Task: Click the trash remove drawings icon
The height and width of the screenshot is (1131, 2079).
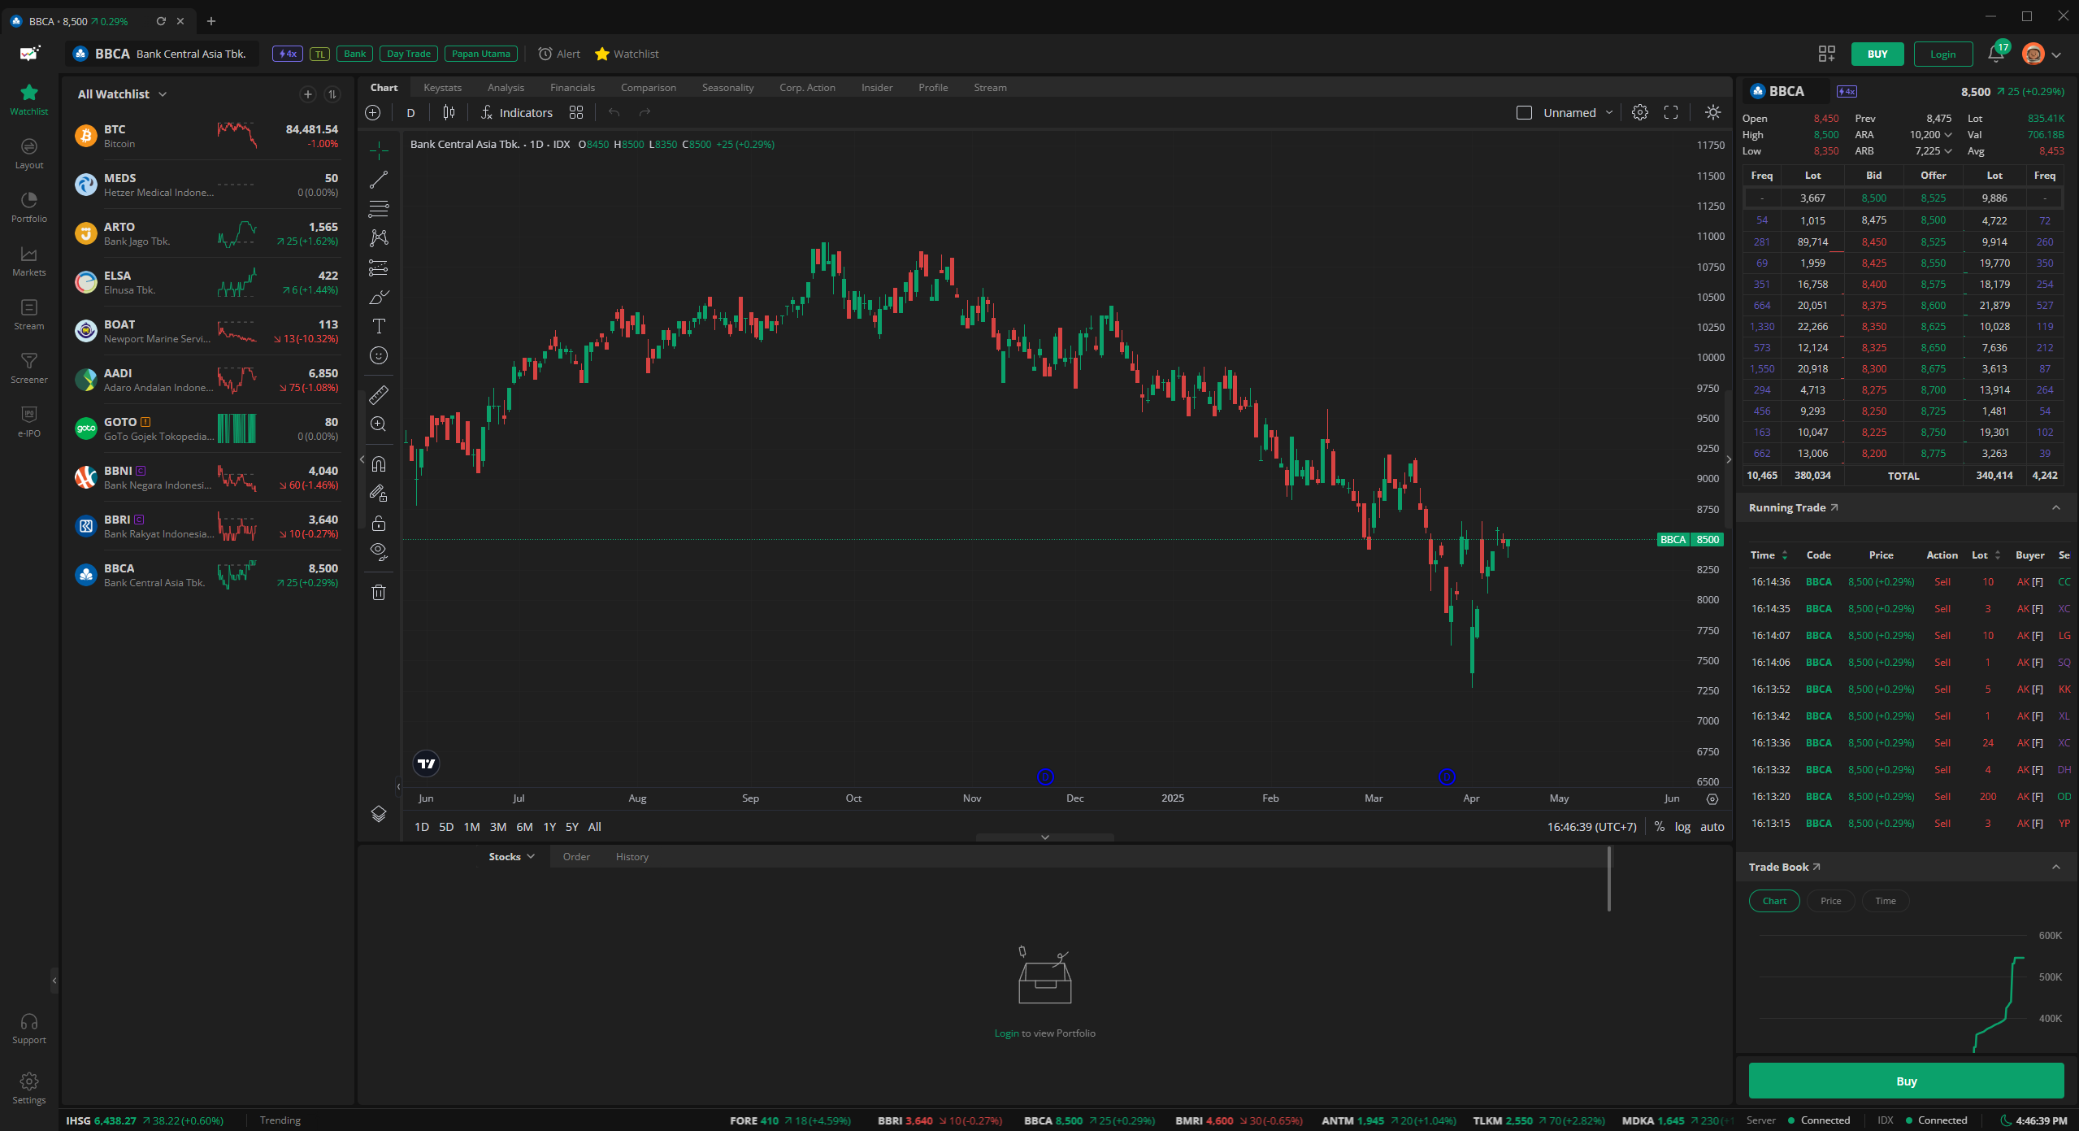Action: point(379,592)
